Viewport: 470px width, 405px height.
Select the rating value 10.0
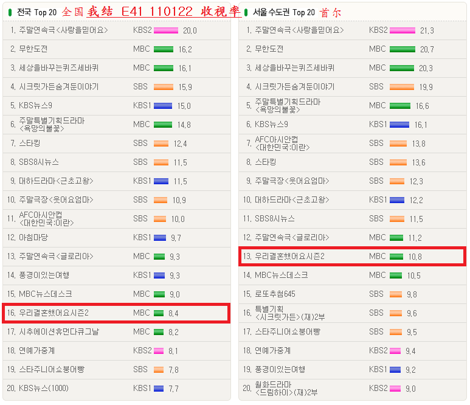tap(178, 220)
